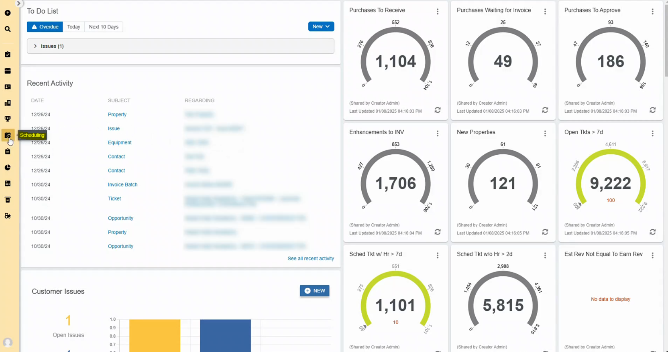Switch to Next 10 Days tab
This screenshot has height=352, width=668.
tap(104, 27)
